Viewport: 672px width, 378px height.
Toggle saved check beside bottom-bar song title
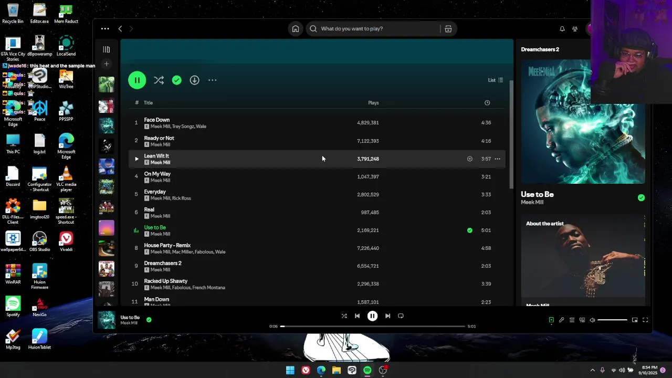149,319
